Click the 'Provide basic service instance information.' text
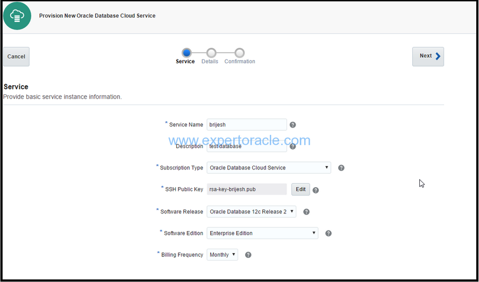This screenshot has height=282, width=479. point(62,97)
